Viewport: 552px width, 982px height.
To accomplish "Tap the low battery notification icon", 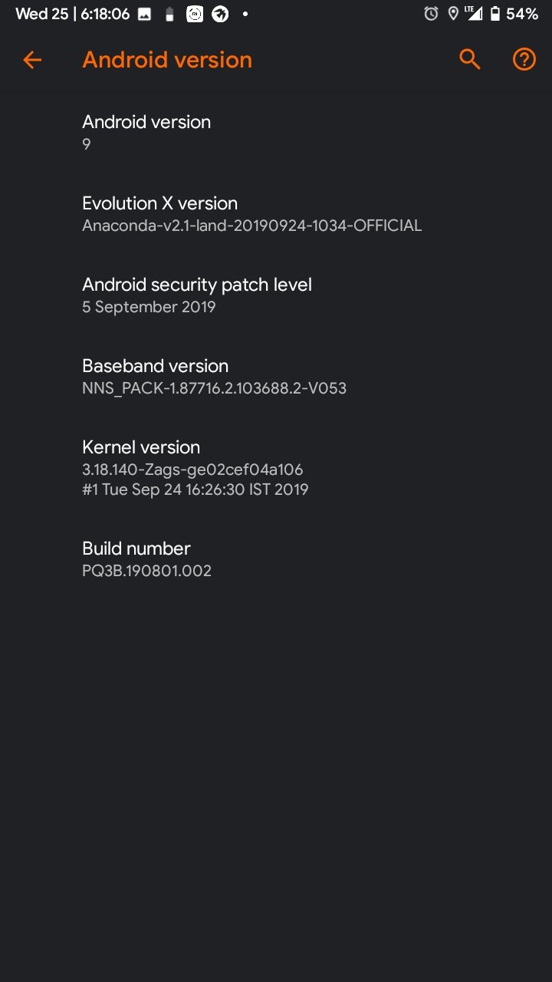I will click(x=169, y=14).
